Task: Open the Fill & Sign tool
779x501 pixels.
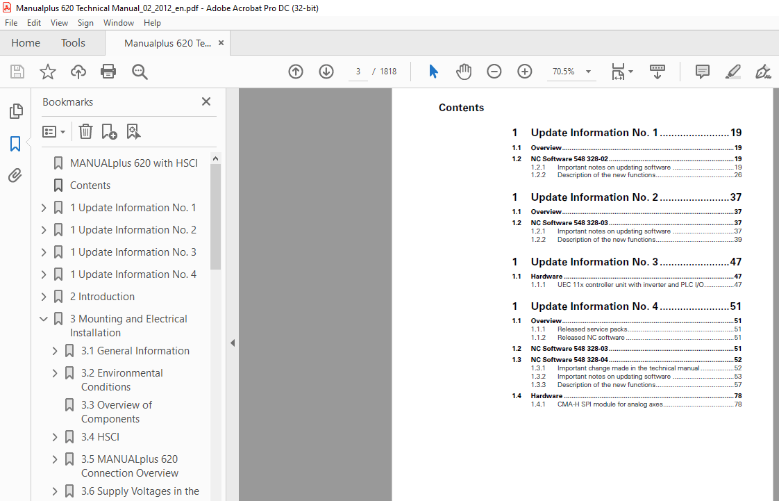Action: [763, 72]
